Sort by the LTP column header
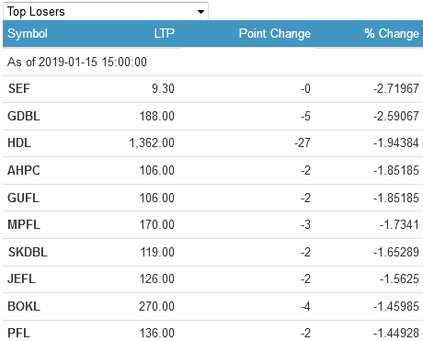Screen dimensions: 423x341 point(165,33)
